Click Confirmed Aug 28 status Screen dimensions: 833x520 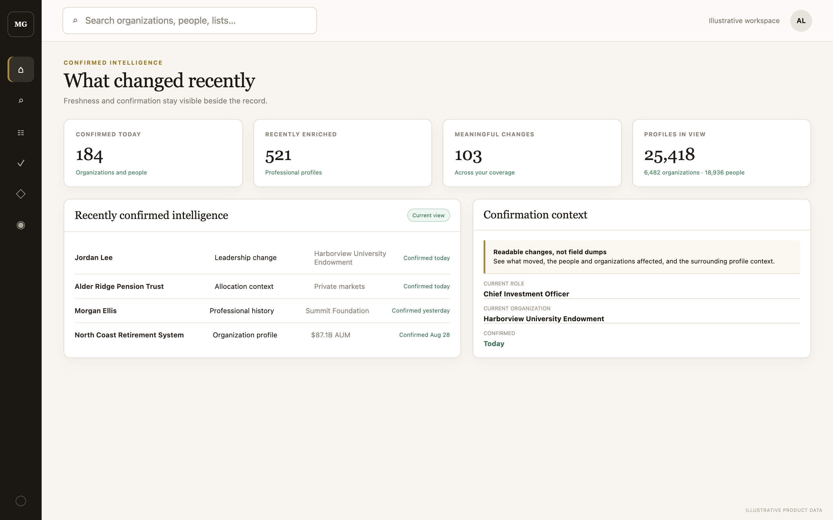pyautogui.click(x=424, y=335)
